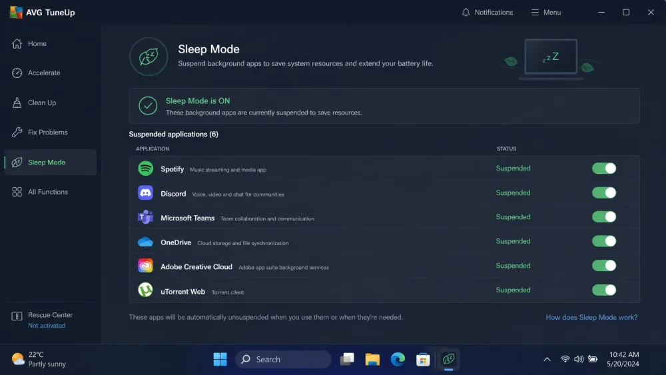Click the Fix Problems wrench icon

pos(17,133)
